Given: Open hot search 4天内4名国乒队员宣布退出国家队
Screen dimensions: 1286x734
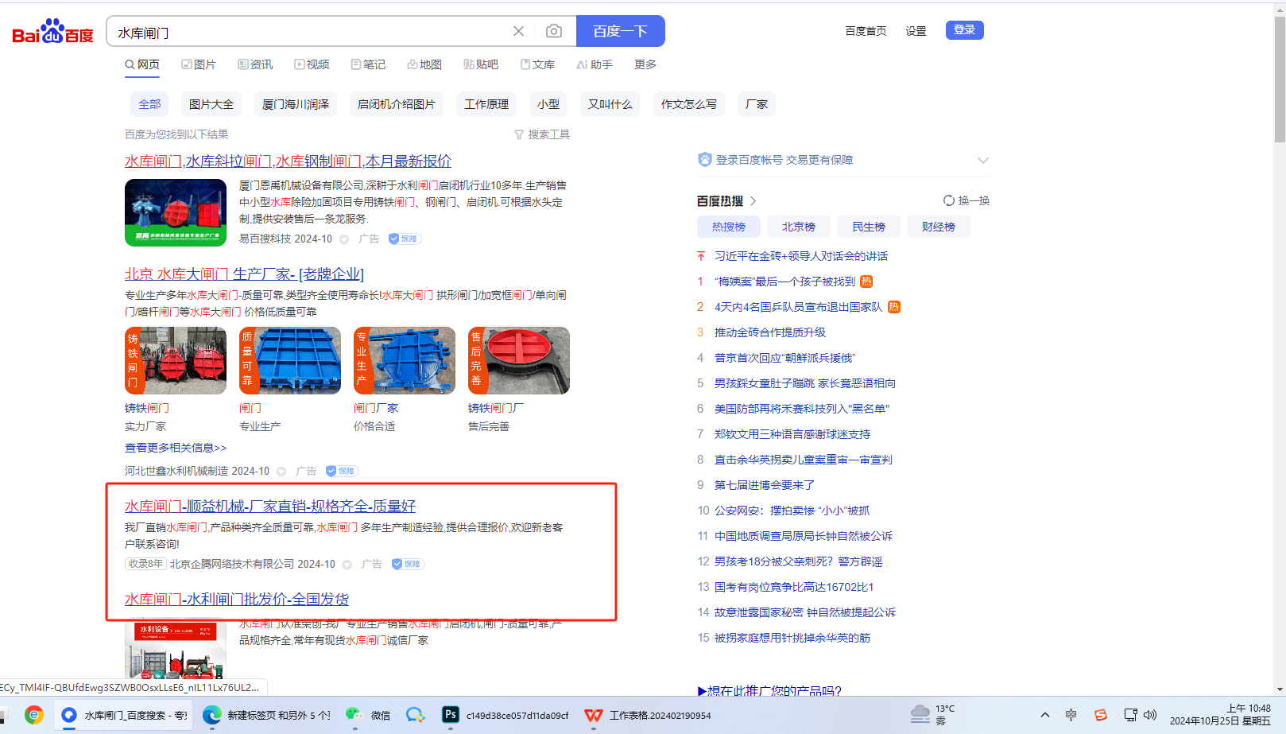Looking at the screenshot, I should click(x=799, y=307).
